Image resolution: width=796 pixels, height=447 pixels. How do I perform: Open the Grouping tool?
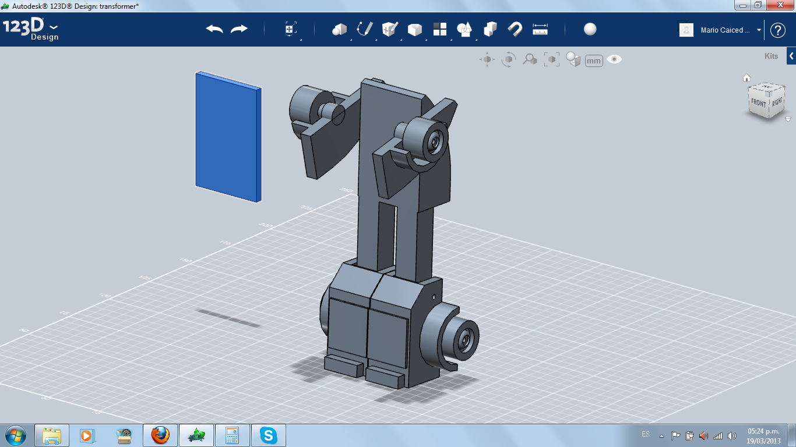coord(464,29)
